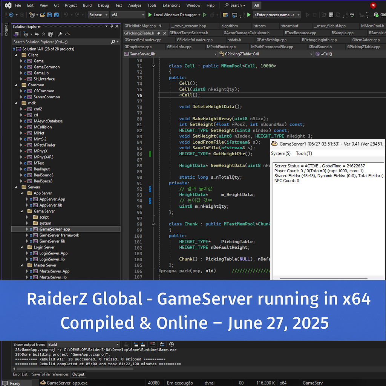386x386 pixels.
Task: Toggle Word Wrap in Output window
Action: tap(162, 345)
